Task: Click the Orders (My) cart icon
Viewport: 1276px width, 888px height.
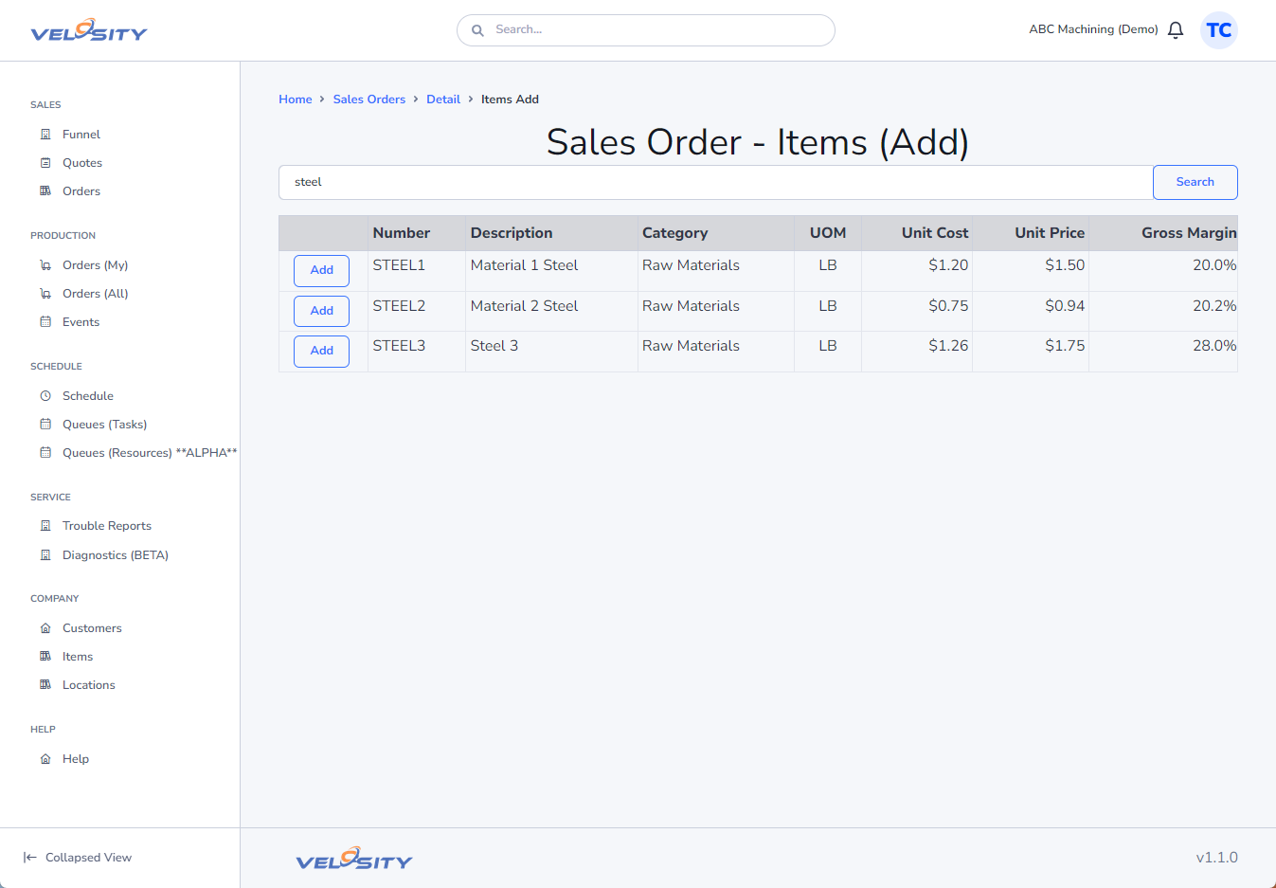Action: click(45, 265)
